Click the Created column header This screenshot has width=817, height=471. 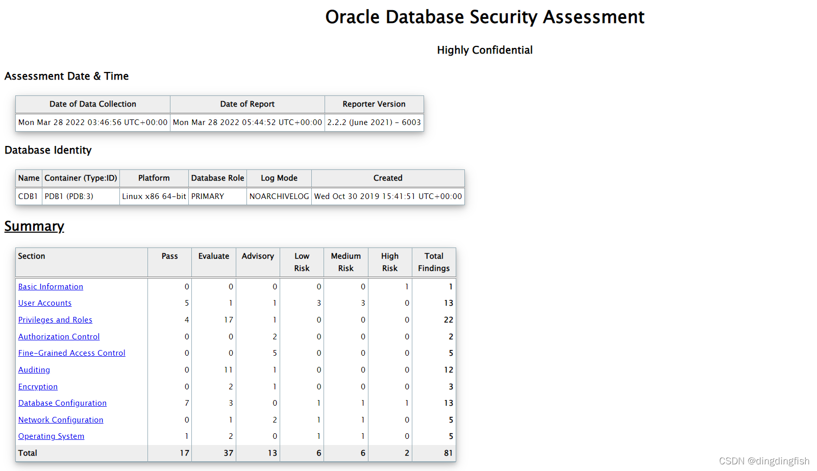(388, 178)
